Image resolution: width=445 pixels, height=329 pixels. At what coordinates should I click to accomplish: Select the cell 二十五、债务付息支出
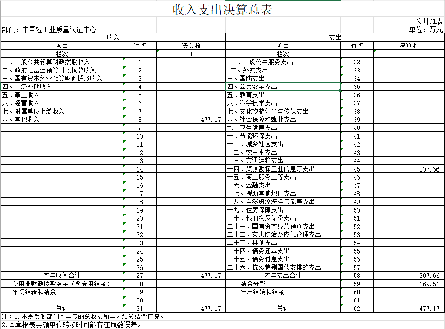[x=283, y=259]
